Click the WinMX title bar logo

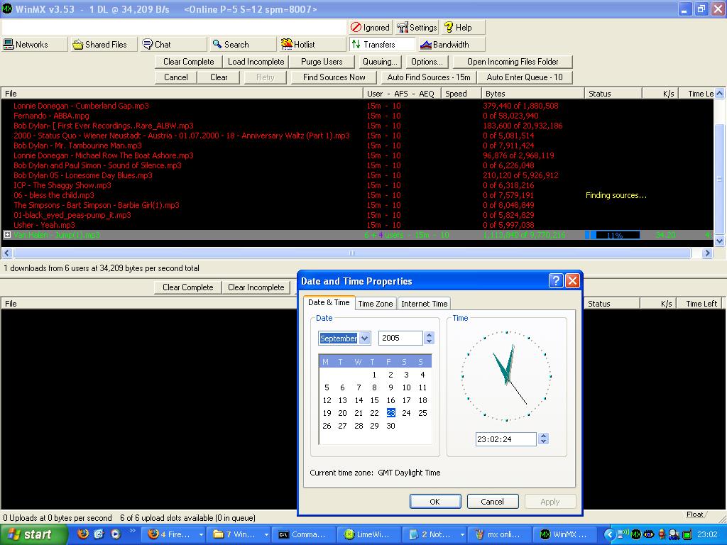[7, 9]
